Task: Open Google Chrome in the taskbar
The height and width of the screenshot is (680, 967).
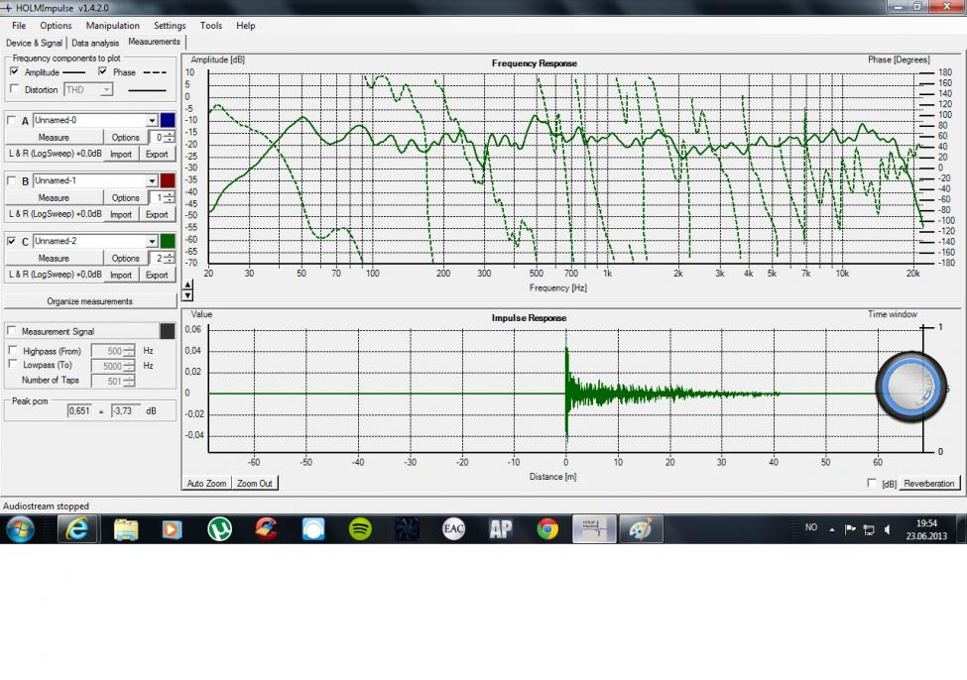Action: (547, 529)
